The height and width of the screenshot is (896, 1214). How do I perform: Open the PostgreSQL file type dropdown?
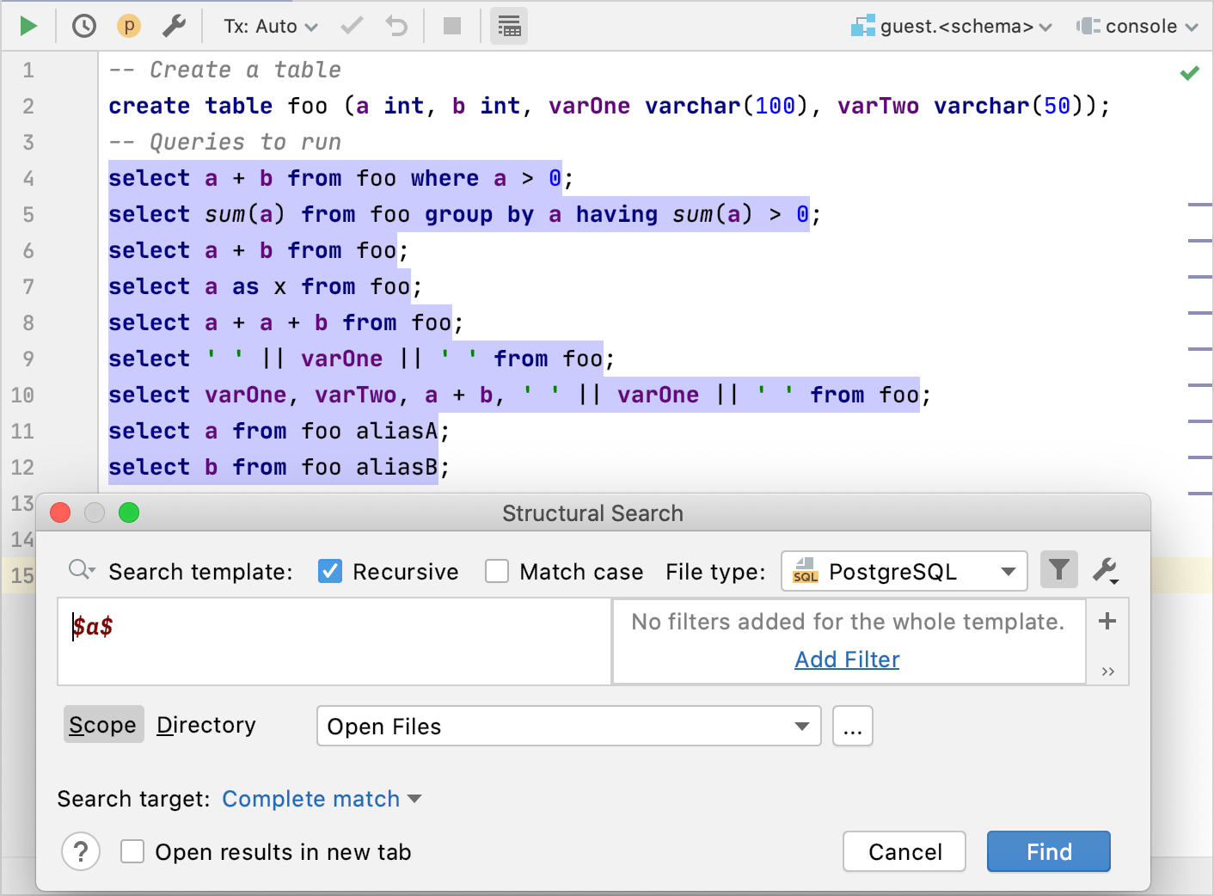[x=903, y=570]
